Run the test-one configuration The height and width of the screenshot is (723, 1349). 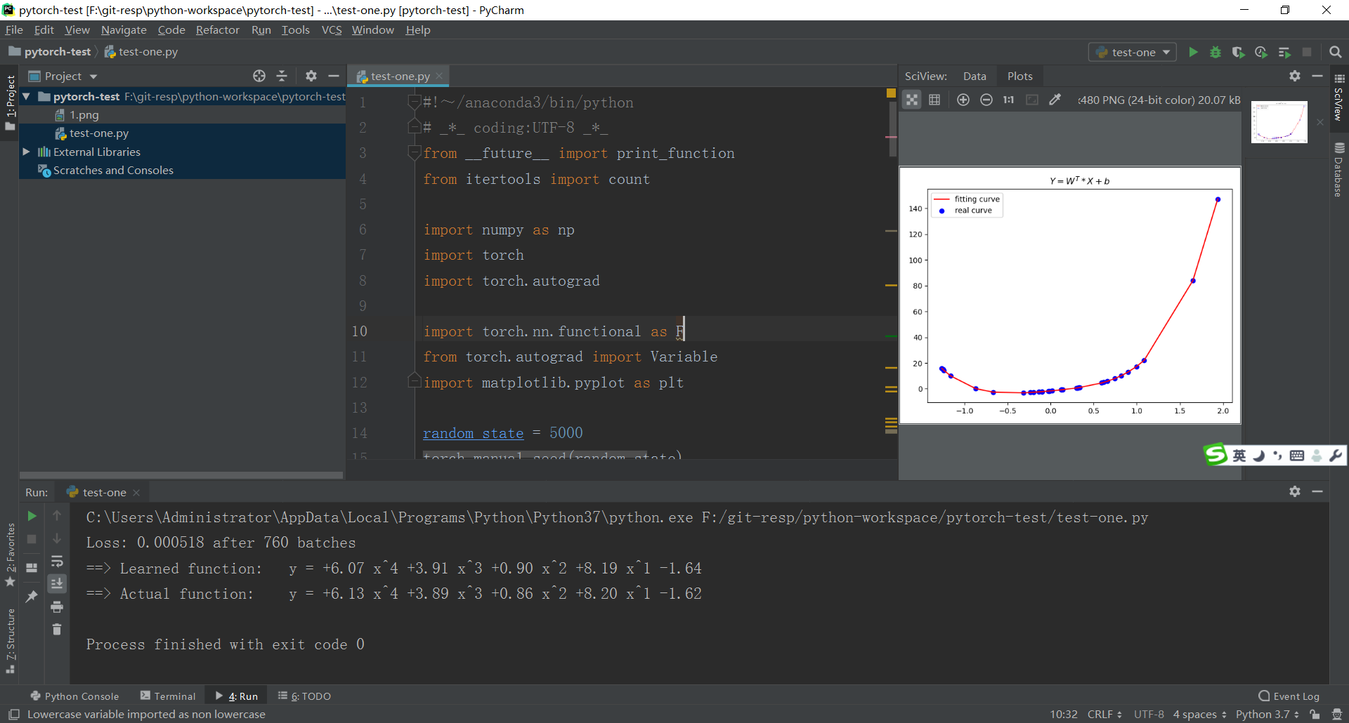coord(1193,52)
